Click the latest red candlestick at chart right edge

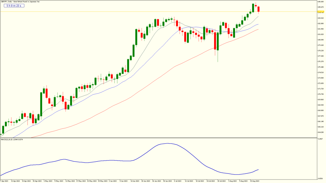tap(258, 9)
